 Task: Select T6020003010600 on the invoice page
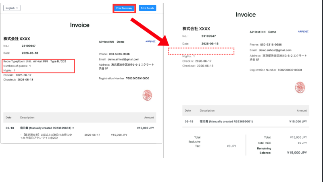[x=138, y=79]
